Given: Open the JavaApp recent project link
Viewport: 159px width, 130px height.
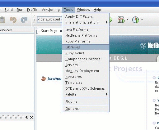Looking at the screenshot, I should pos(54,78).
